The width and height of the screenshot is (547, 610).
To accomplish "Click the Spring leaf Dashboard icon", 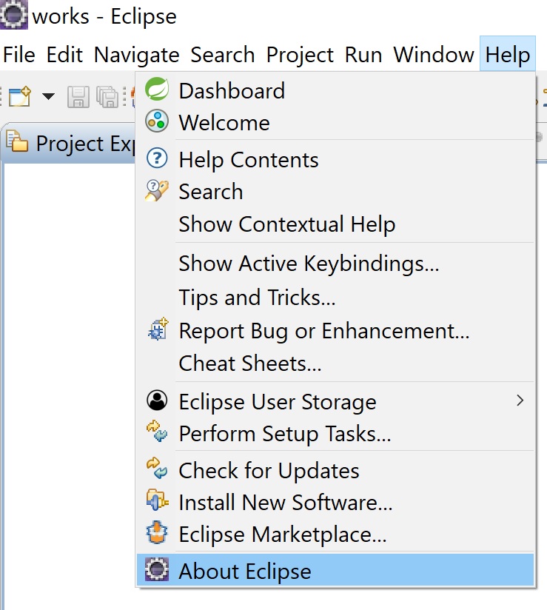I will (157, 90).
